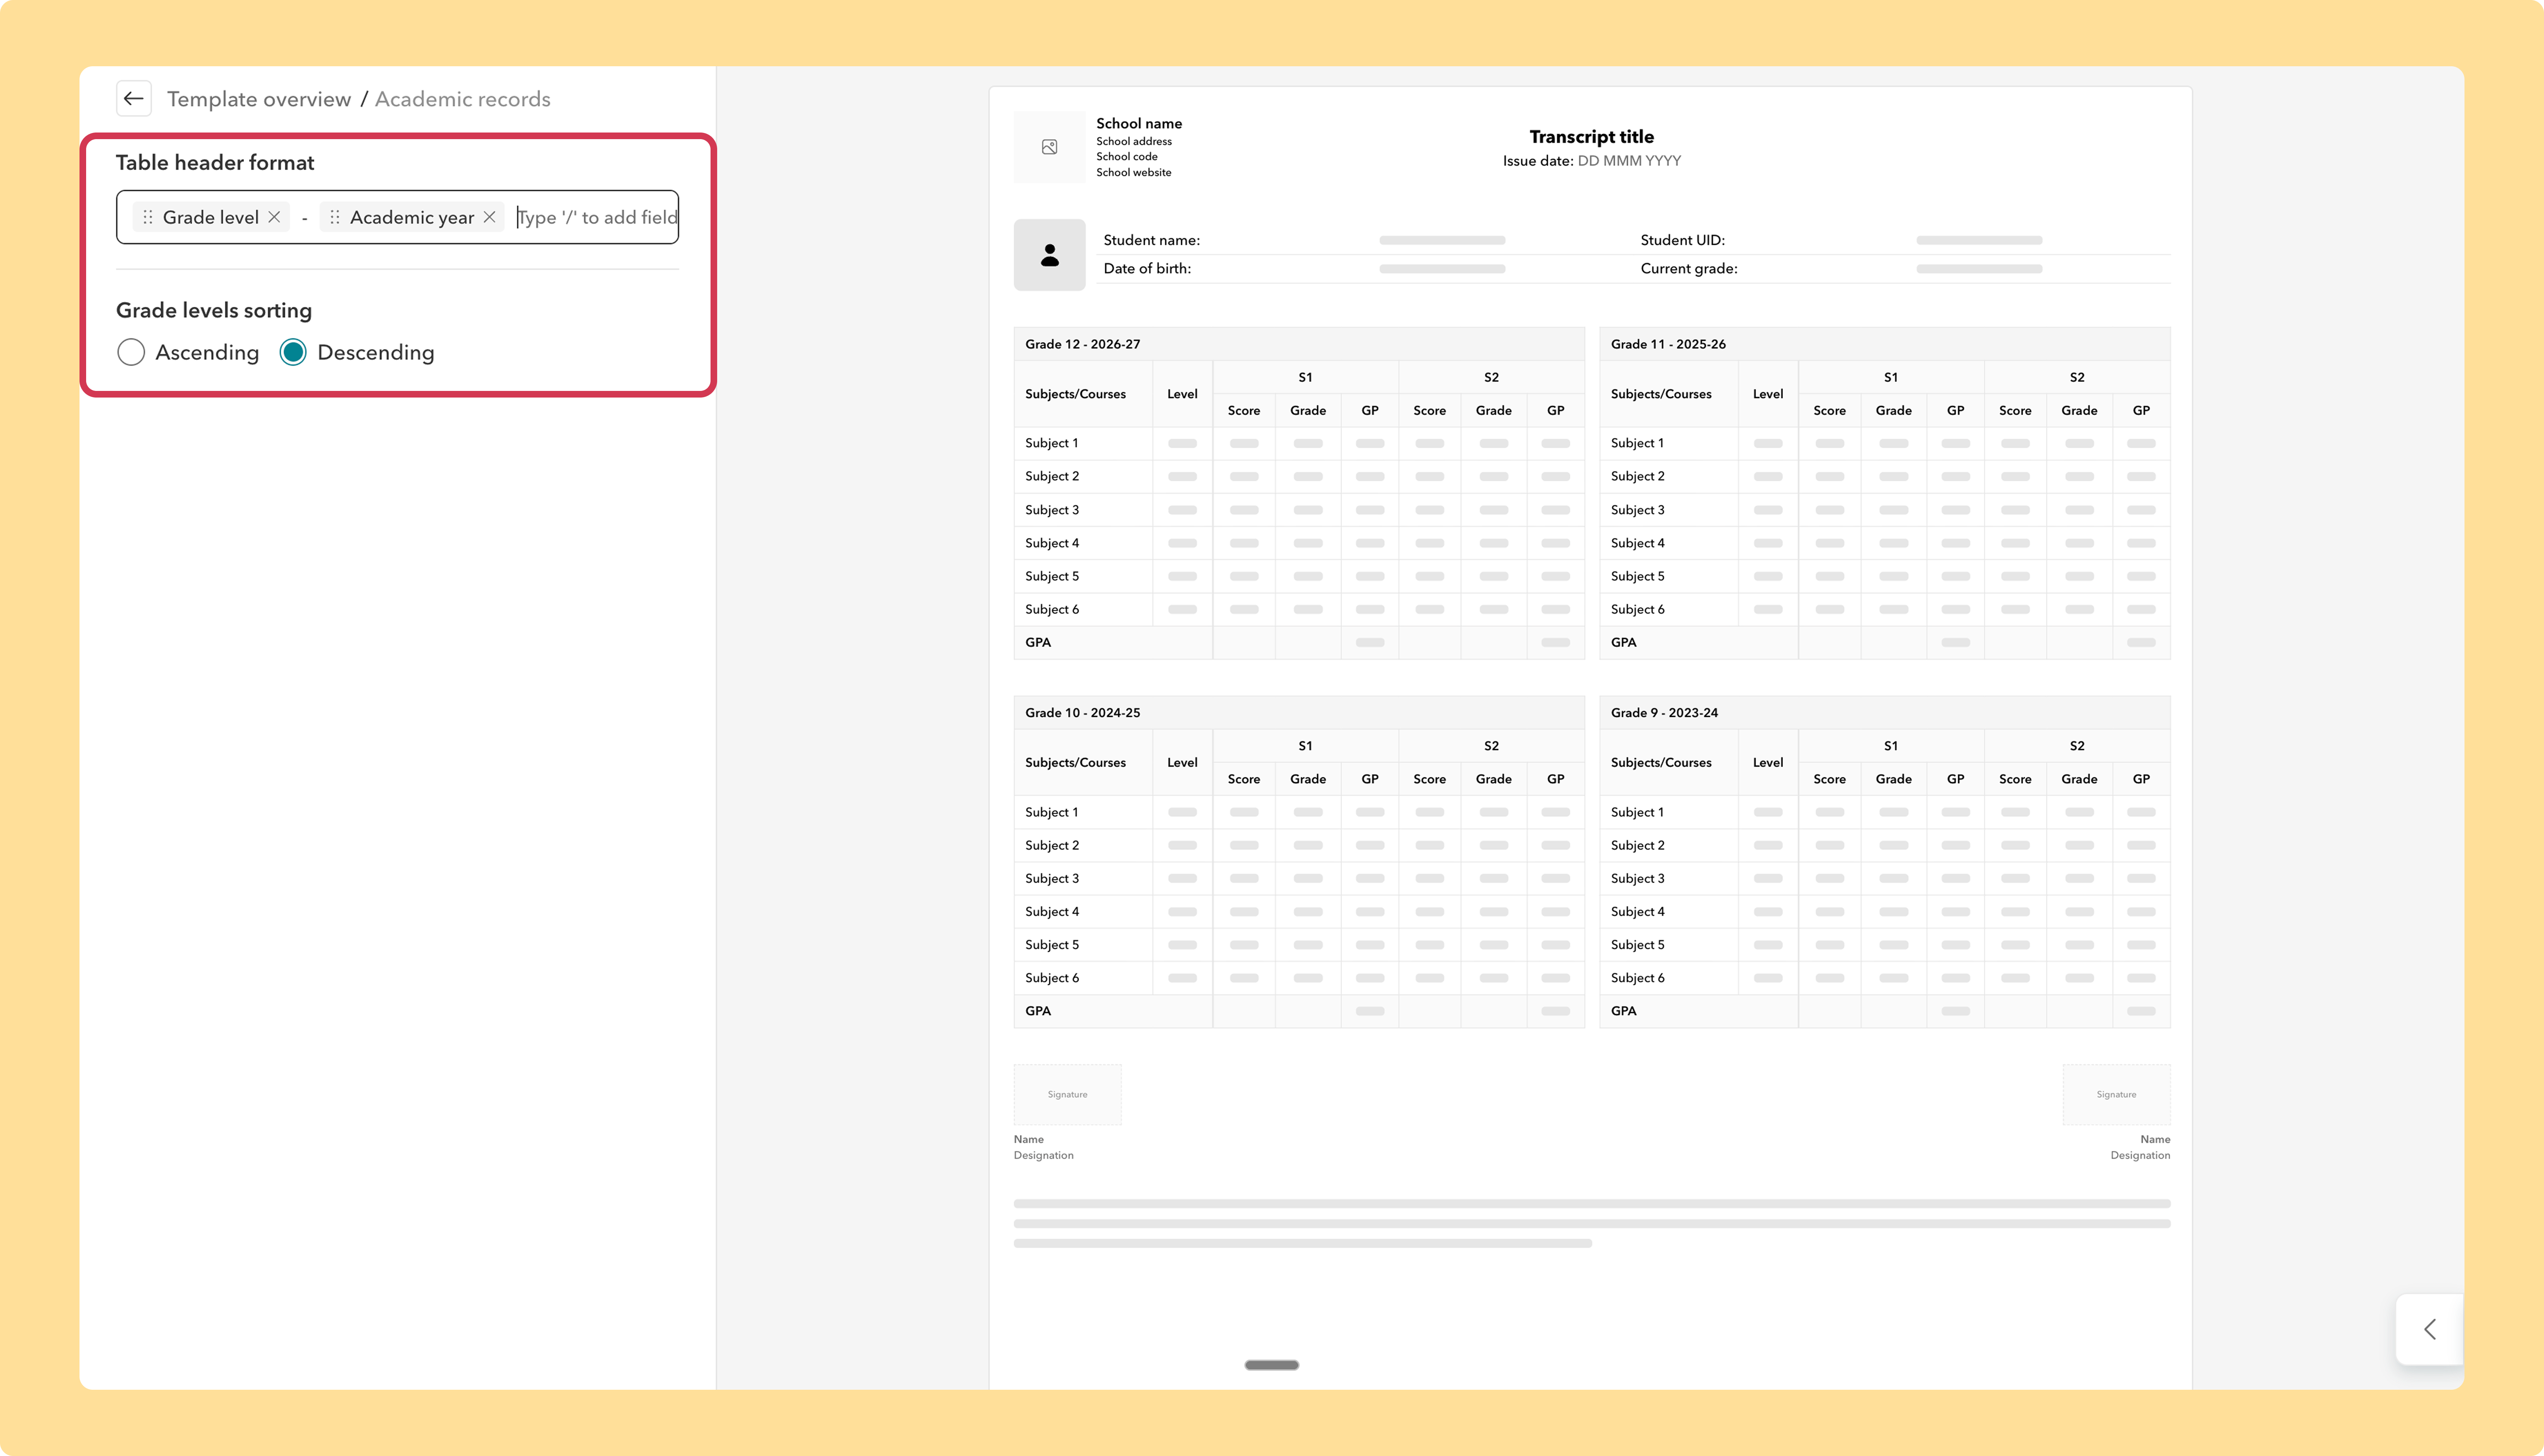Select Descending grade levels sorting
Viewport: 2544px width, 1456px height.
[x=293, y=352]
